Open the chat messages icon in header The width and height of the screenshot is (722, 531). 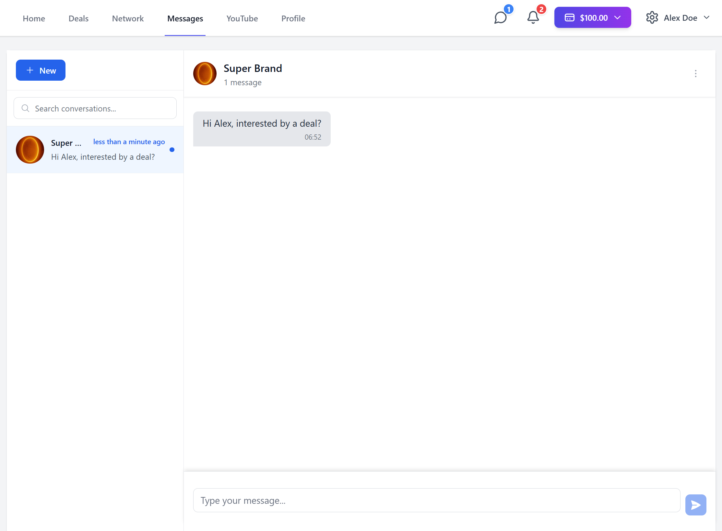pos(500,17)
